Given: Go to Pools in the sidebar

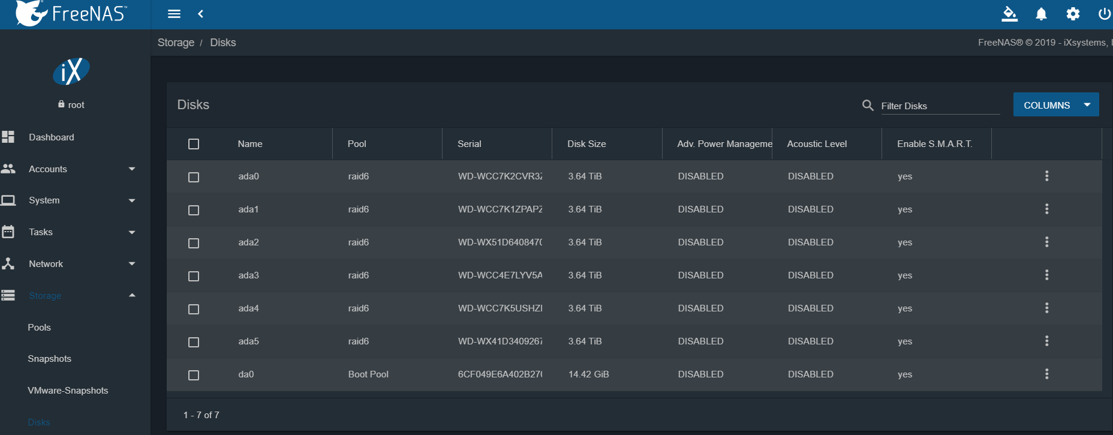Looking at the screenshot, I should (x=40, y=328).
